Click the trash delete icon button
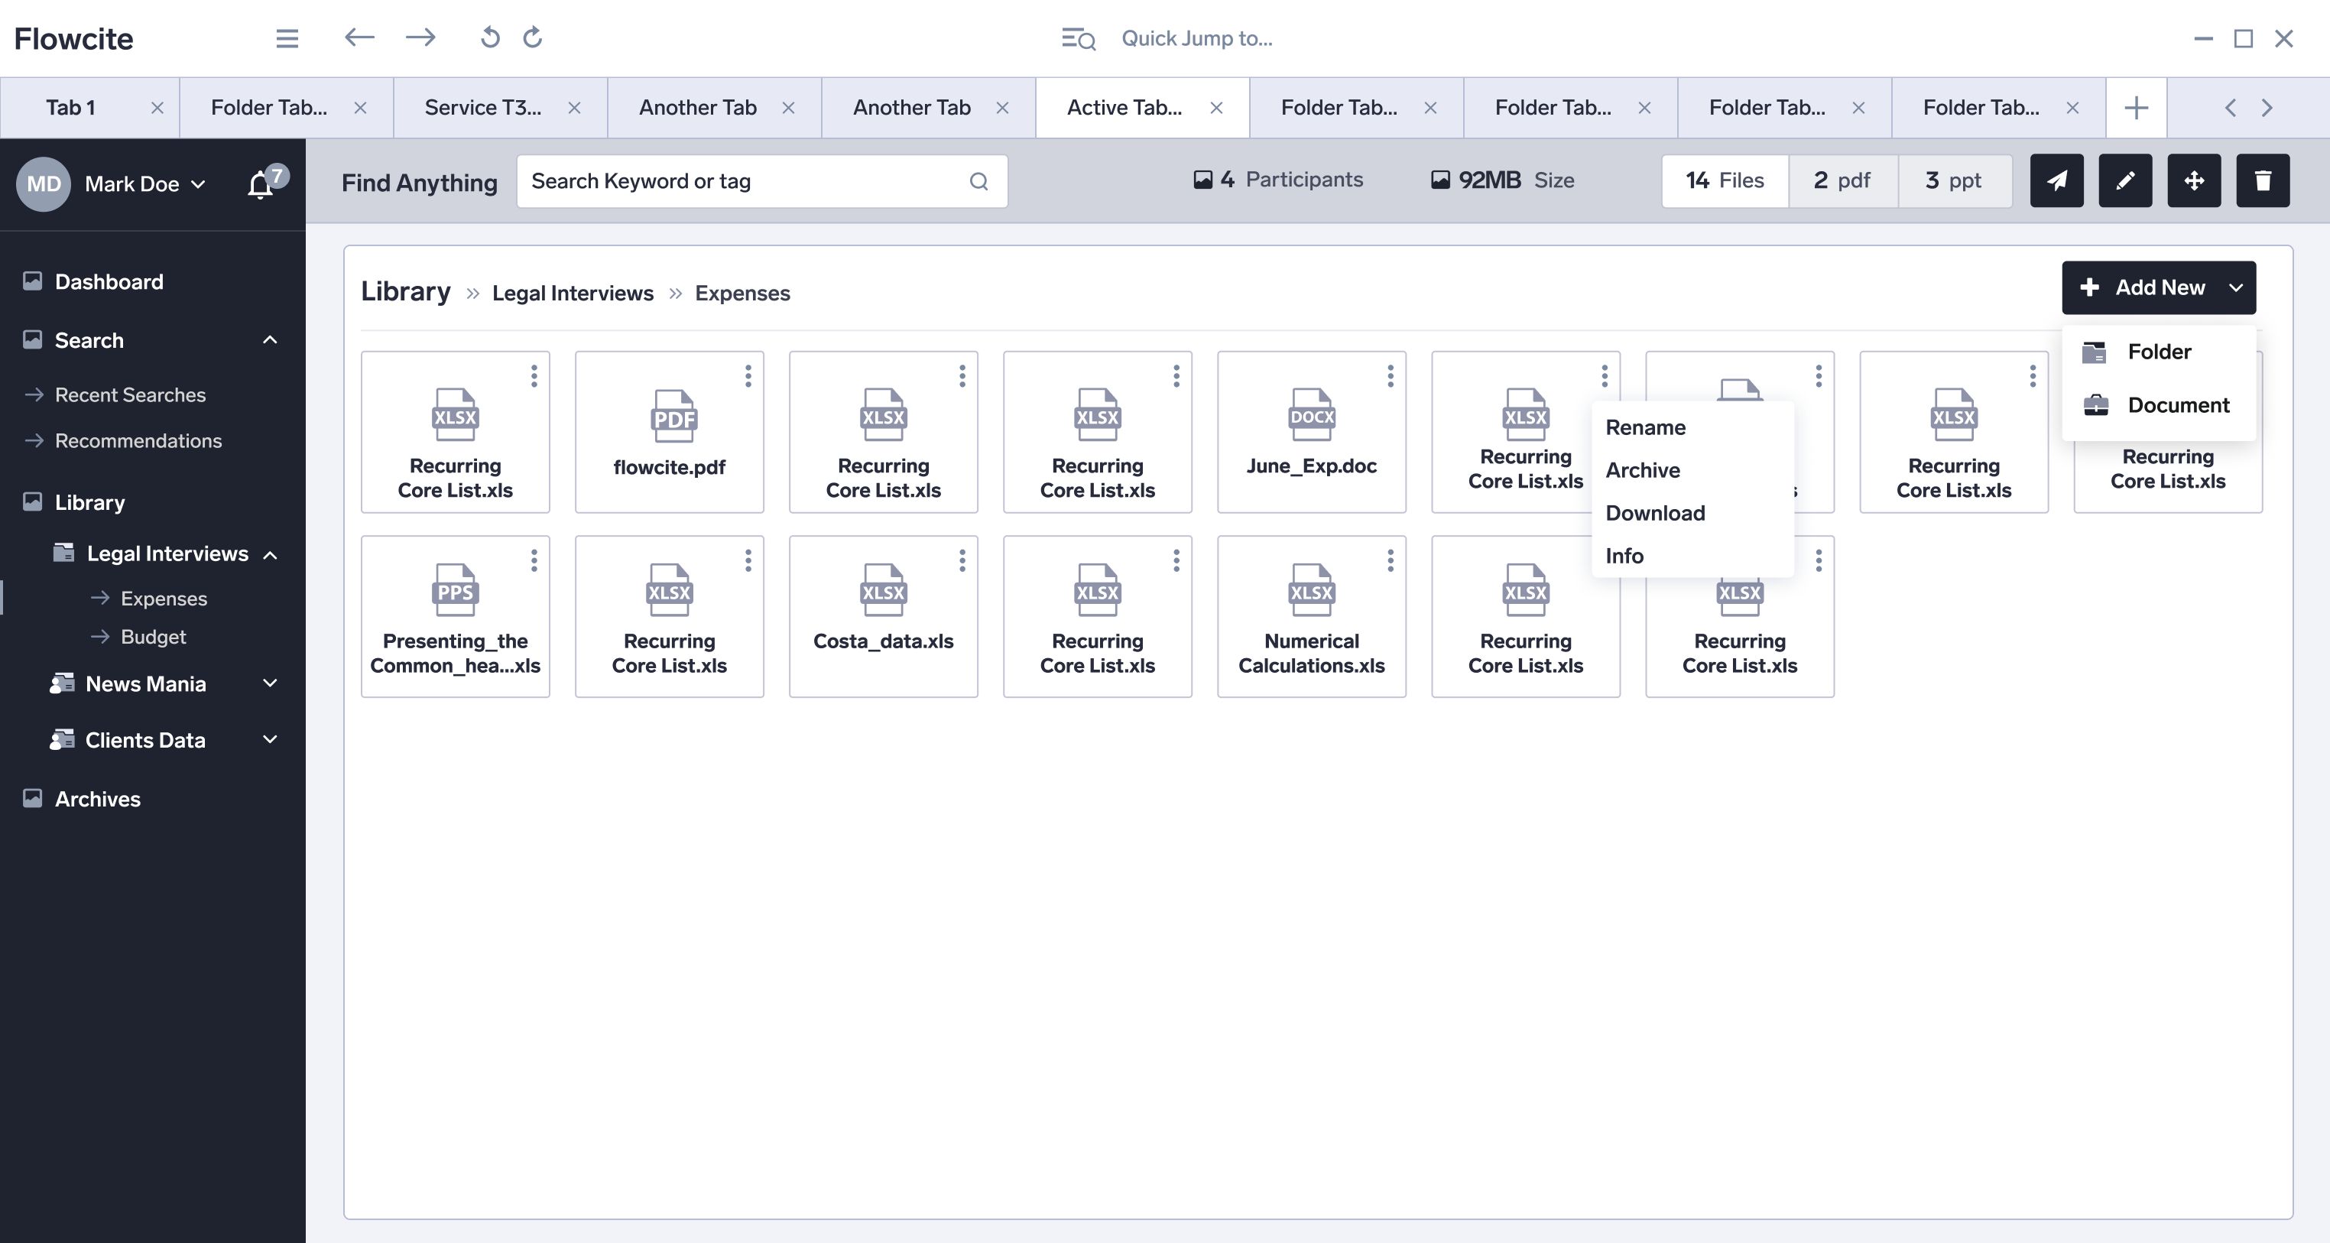This screenshot has width=2330, height=1243. pyautogui.click(x=2262, y=181)
